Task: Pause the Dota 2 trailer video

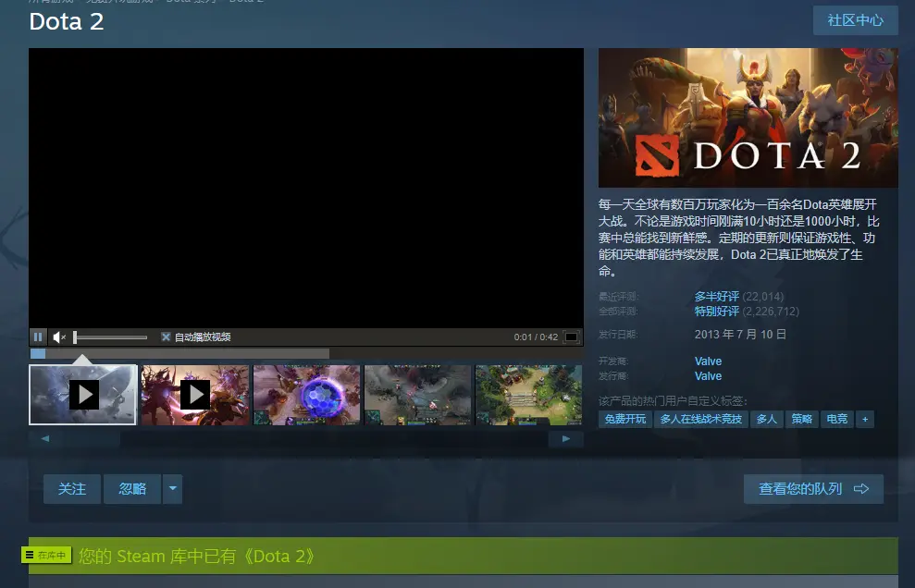Action: (x=38, y=337)
